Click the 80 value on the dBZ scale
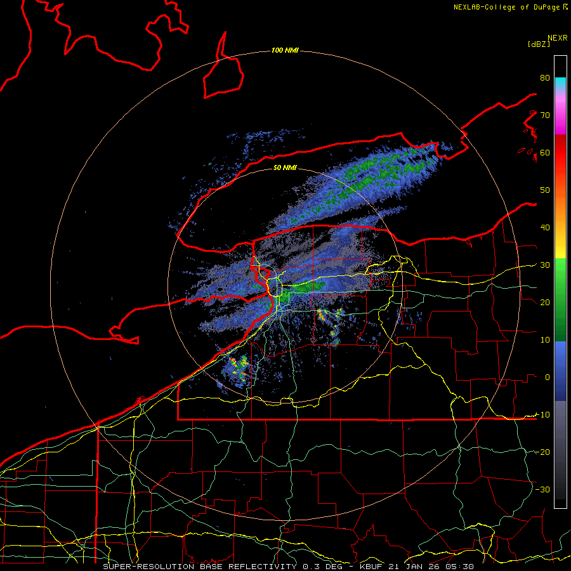 point(545,77)
